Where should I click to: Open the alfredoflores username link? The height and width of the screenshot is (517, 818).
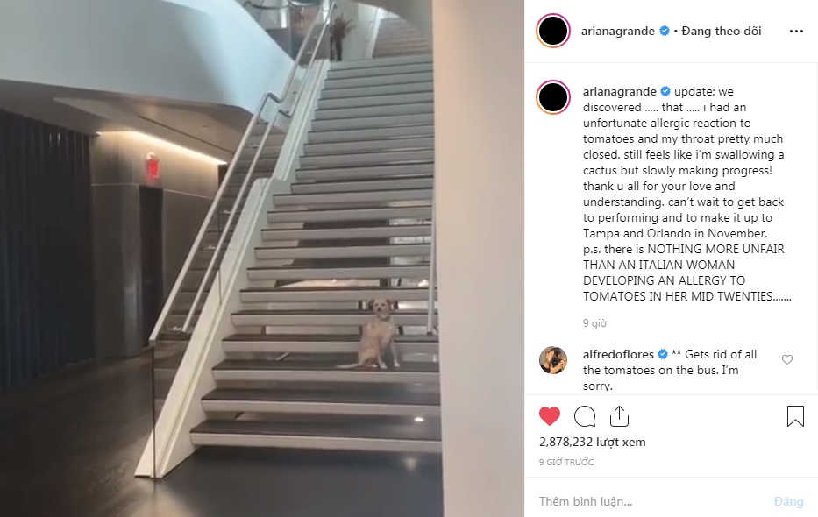click(x=618, y=354)
